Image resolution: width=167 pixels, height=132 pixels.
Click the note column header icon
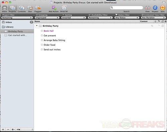[x=163, y=21]
